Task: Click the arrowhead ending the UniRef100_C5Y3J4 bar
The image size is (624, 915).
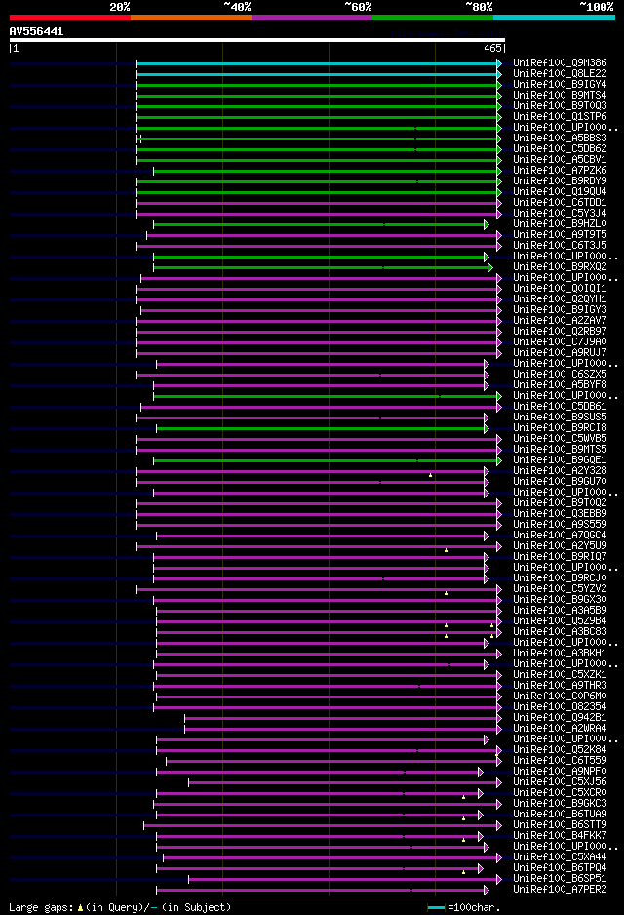Action: pos(499,215)
